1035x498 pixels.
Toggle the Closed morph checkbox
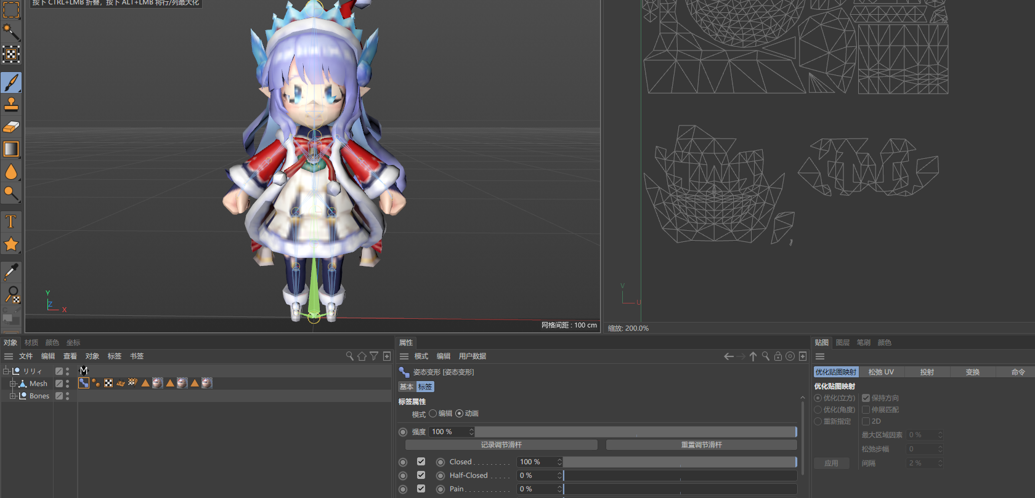point(421,461)
